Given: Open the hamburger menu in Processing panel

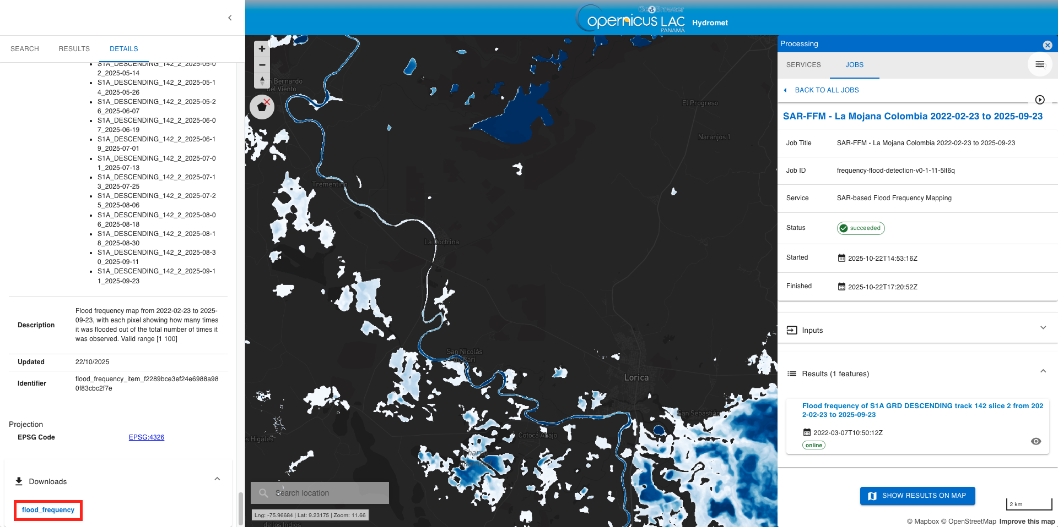Looking at the screenshot, I should click(x=1039, y=64).
